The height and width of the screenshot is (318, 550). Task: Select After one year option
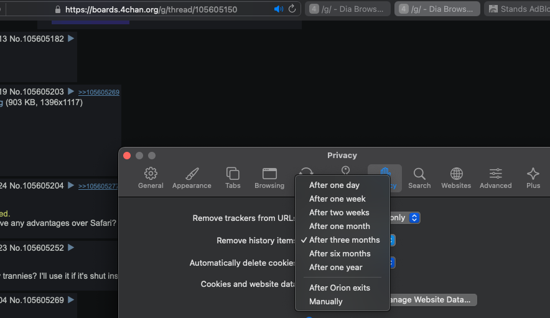coord(342,267)
